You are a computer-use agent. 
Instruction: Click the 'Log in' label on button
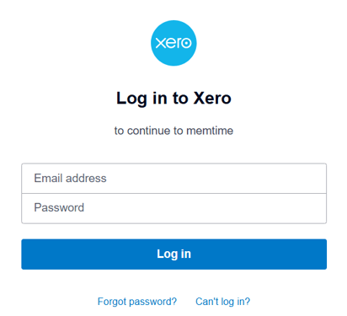[x=173, y=254]
